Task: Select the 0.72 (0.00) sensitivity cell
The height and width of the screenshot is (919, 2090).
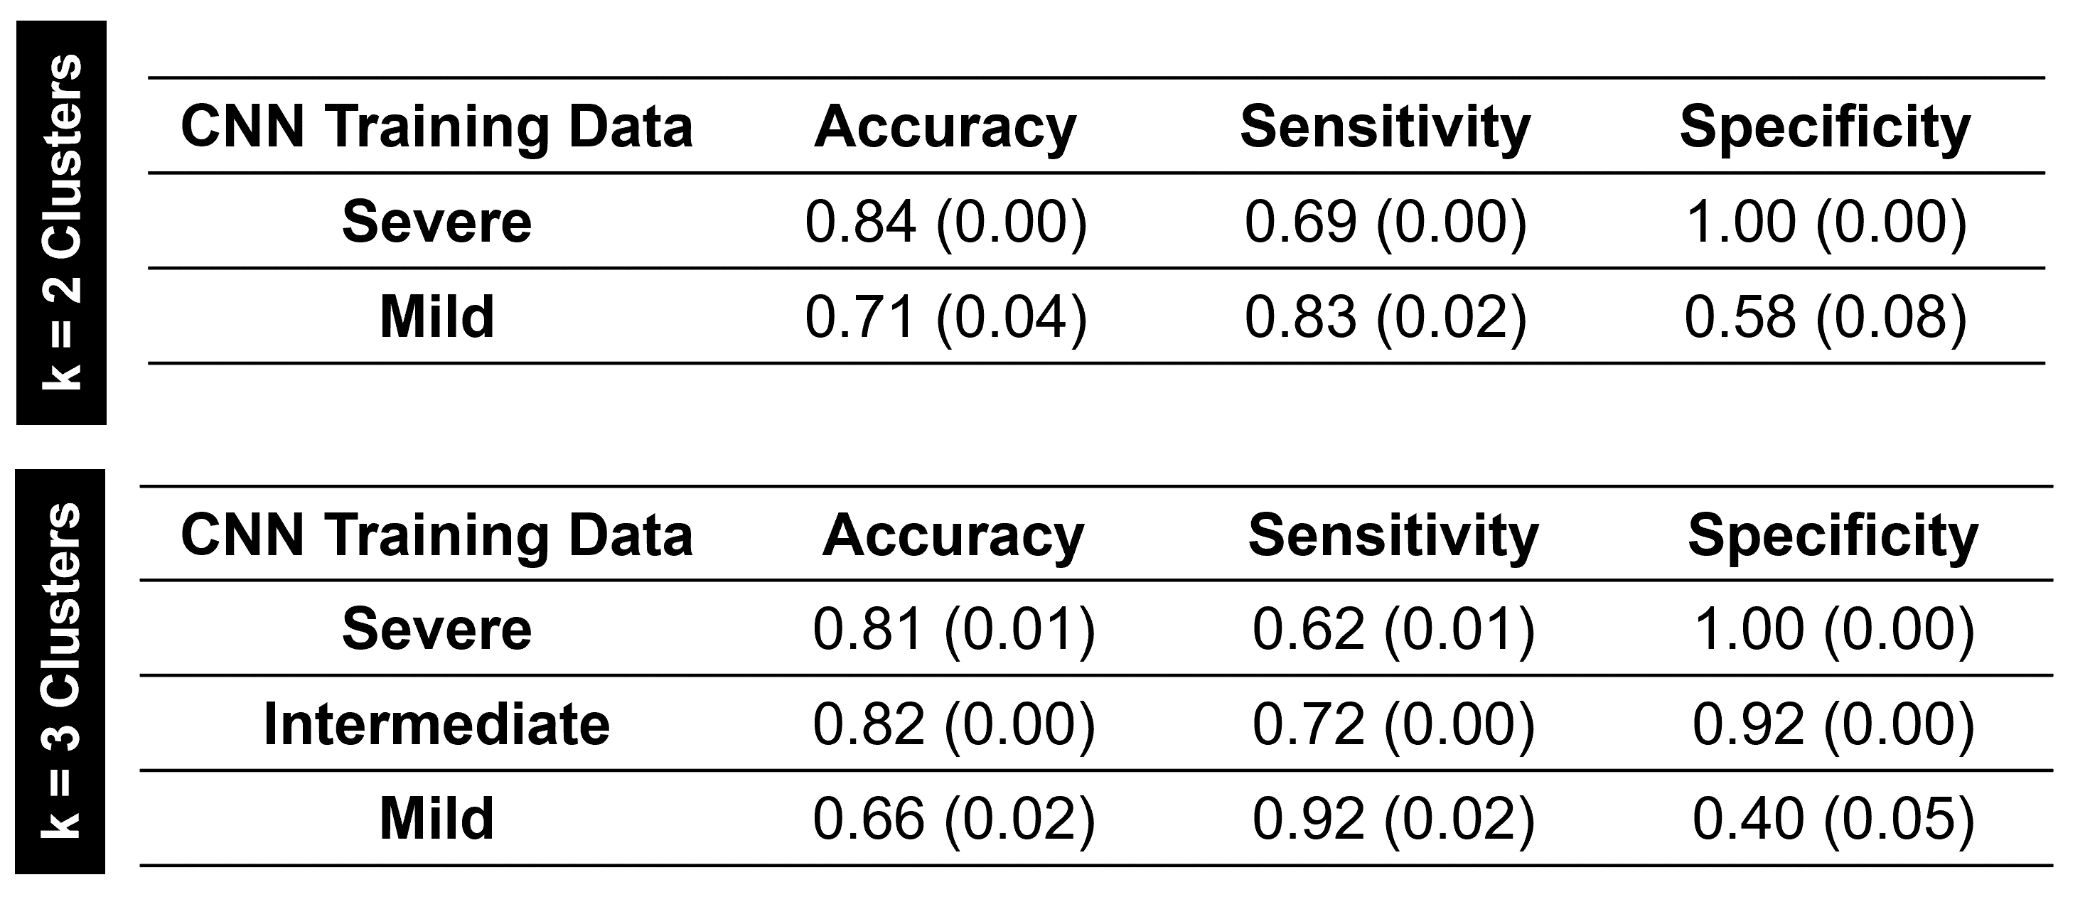Action: pos(1394,724)
